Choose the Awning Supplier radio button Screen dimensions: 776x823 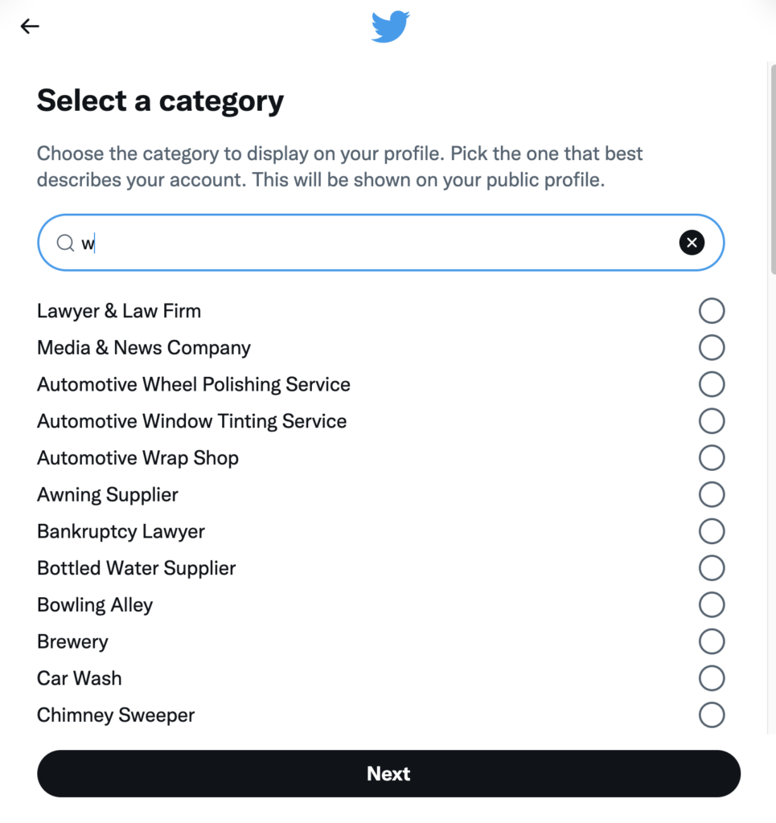(712, 494)
